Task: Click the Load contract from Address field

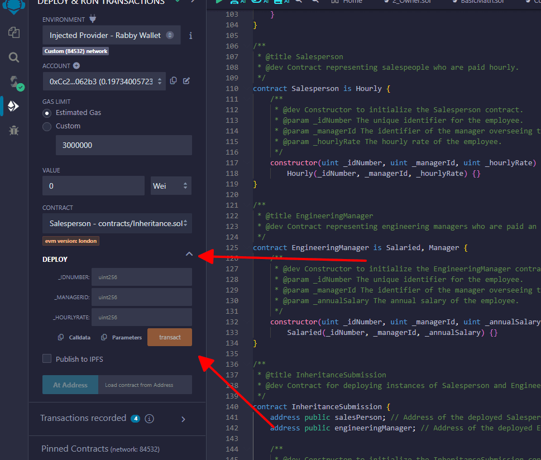Action: [x=145, y=385]
